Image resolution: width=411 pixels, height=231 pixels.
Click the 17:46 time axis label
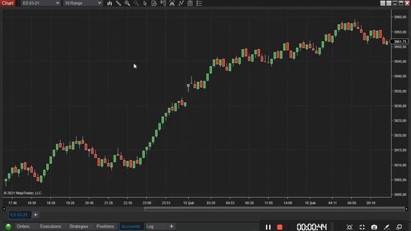coord(12,203)
